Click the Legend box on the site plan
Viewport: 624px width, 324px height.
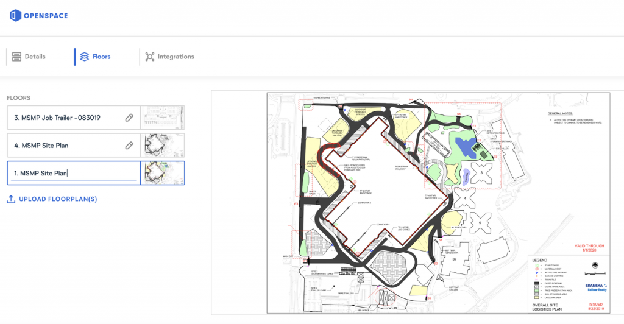551,278
